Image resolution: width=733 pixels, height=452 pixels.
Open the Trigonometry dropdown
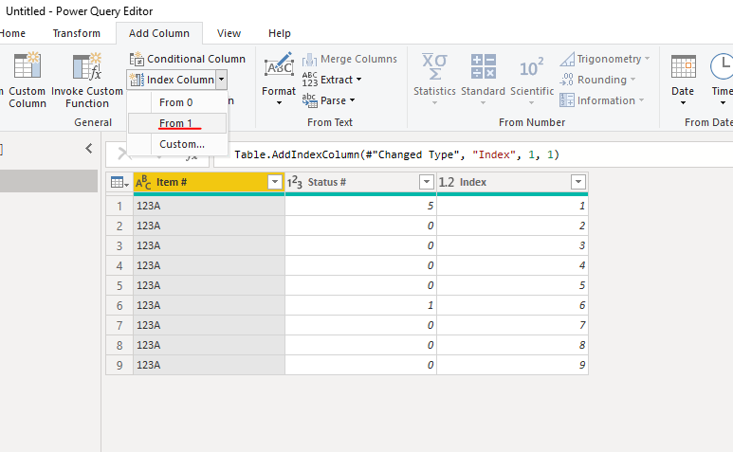(605, 59)
